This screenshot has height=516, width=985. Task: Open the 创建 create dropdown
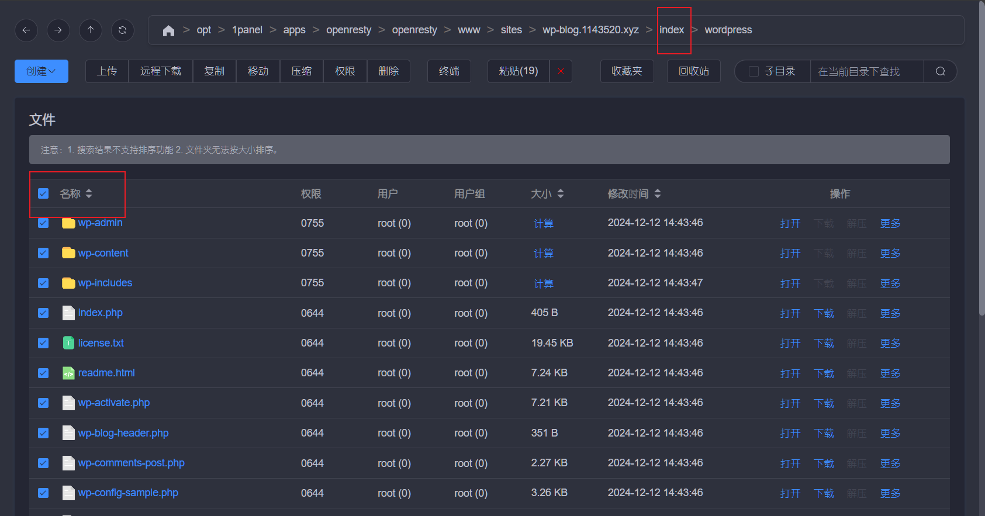click(42, 71)
